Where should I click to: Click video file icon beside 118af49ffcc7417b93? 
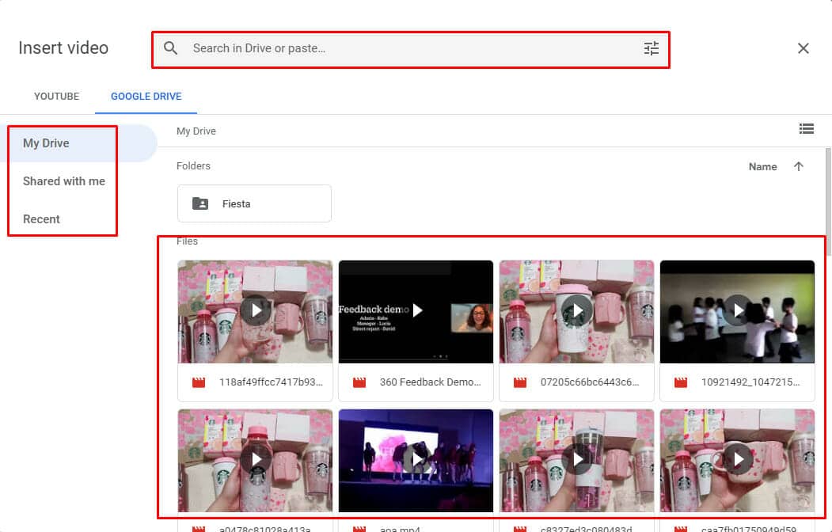[x=199, y=382]
